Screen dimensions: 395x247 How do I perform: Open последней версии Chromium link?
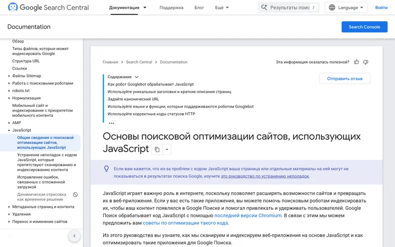point(248,215)
